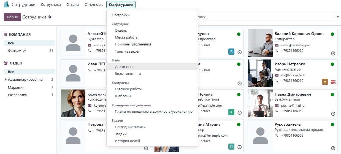The height and width of the screenshot is (154, 341).
Task: Click the green К badge icon
Action: click(231, 112)
